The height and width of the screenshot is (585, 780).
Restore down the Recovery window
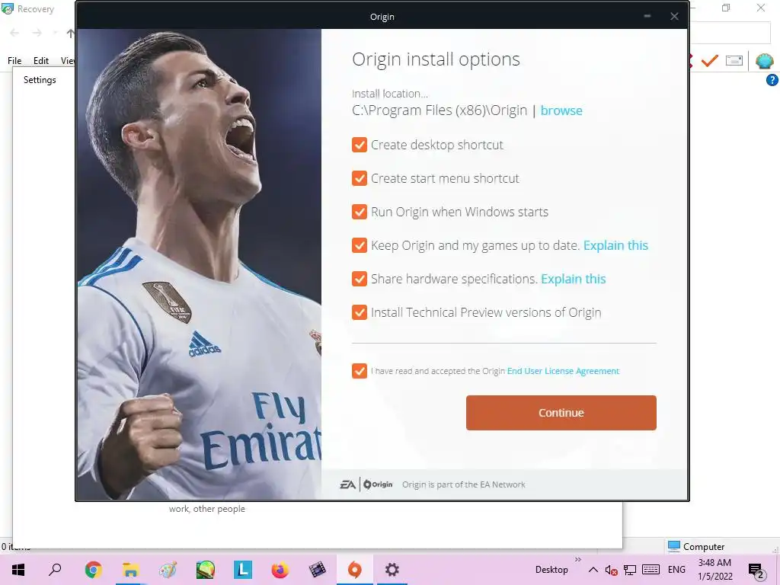click(x=726, y=8)
